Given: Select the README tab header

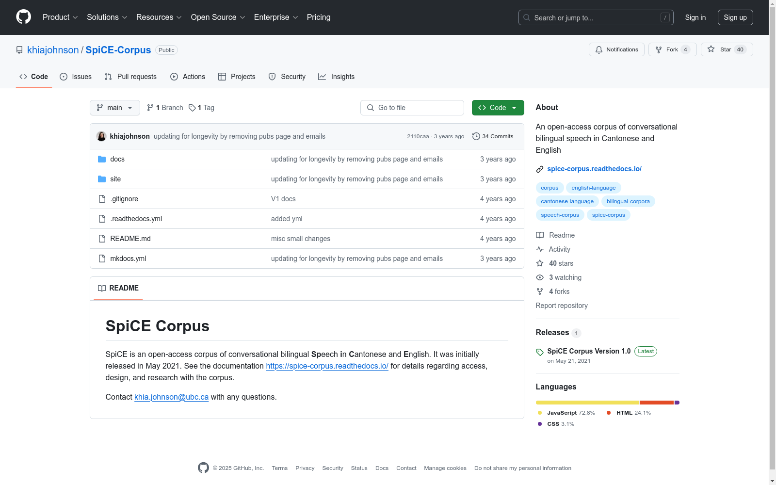Looking at the screenshot, I should point(118,288).
